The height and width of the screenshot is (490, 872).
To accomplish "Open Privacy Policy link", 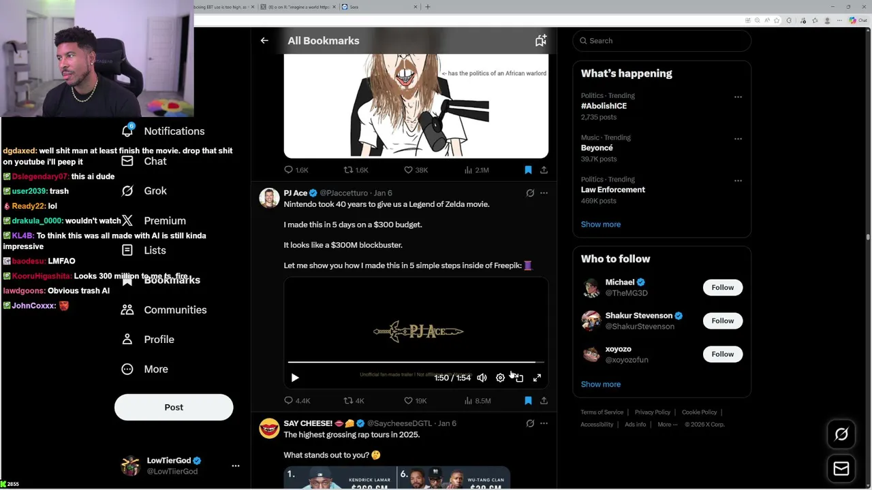I will 652,412.
